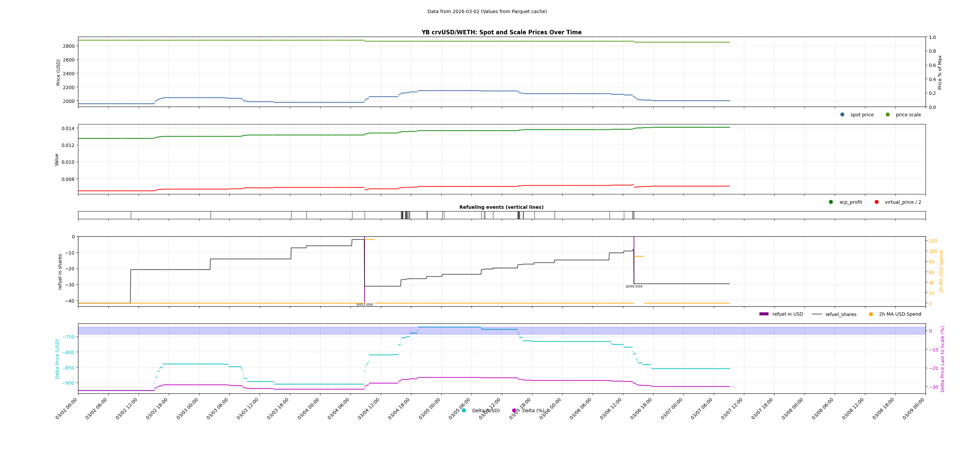Click the 03/04 12:00 x-axis tick label
This screenshot has width=974, height=463.
369,409
